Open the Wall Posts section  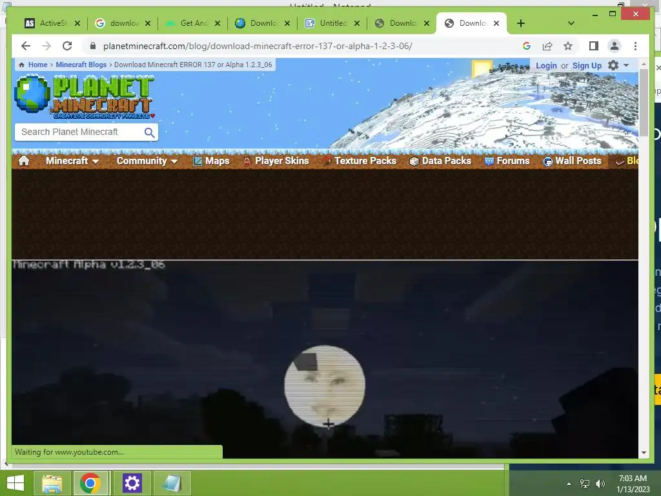[x=572, y=161]
